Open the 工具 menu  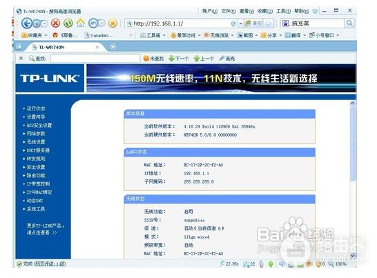(x=283, y=11)
